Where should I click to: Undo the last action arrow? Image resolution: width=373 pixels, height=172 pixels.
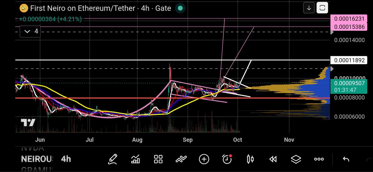346,159
